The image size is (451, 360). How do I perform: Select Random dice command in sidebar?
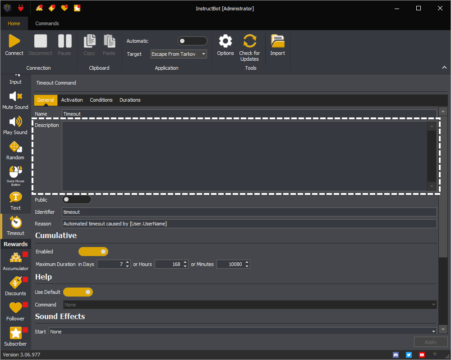[x=15, y=151]
